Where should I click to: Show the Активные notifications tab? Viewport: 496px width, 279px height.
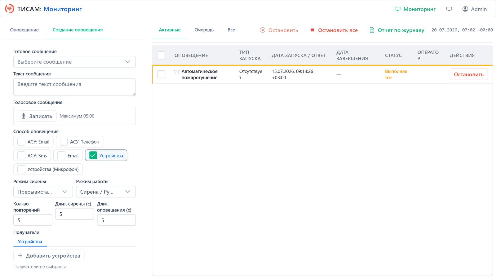[170, 30]
